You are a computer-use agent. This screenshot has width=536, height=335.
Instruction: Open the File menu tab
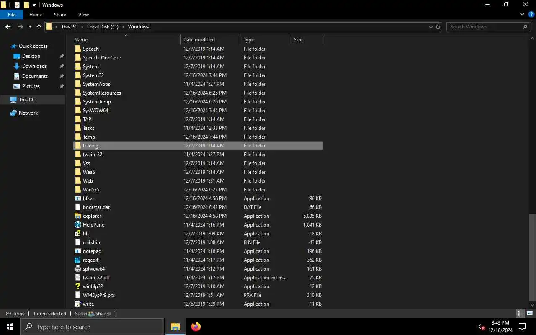click(12, 15)
